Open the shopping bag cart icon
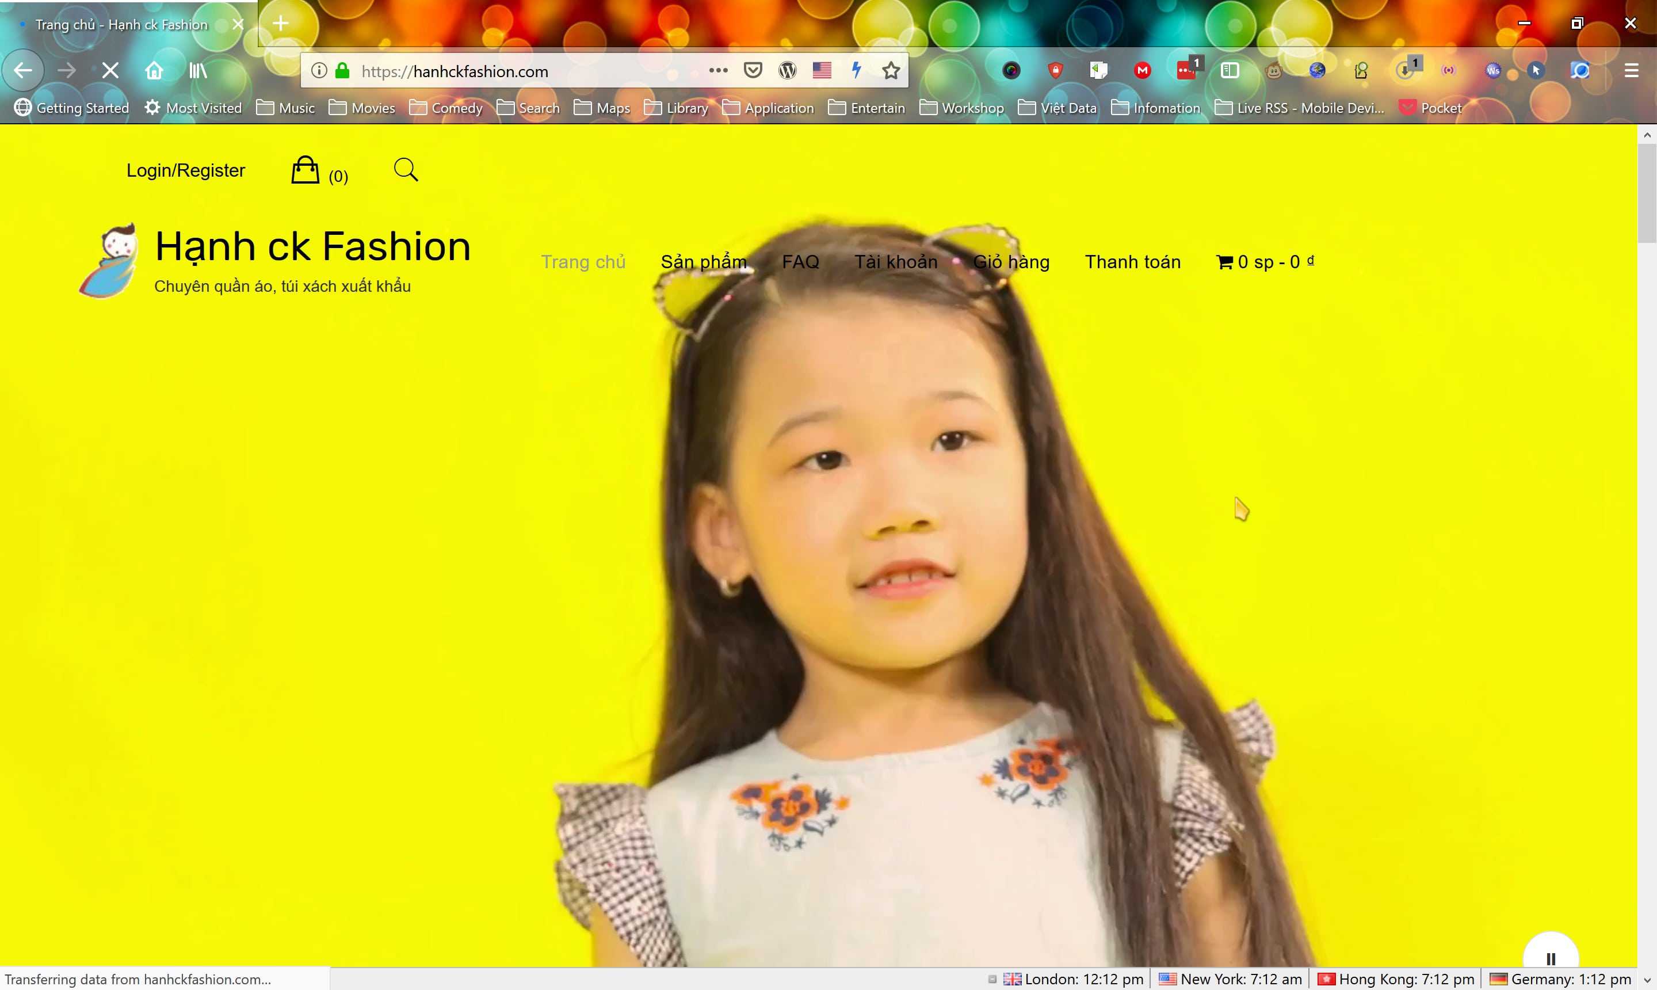 (306, 169)
